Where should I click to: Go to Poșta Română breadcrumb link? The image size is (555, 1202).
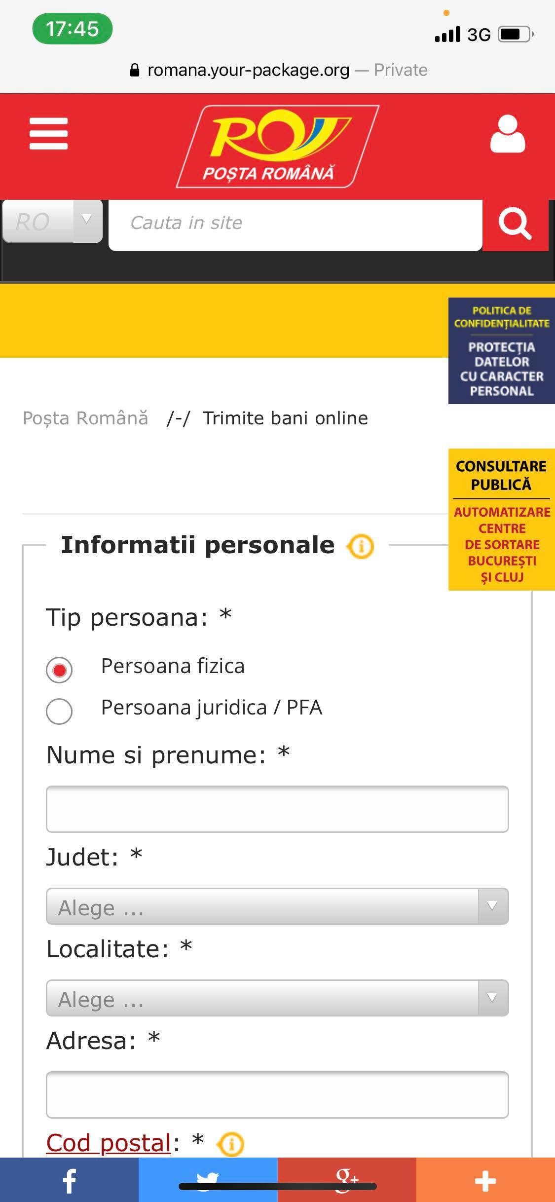[85, 418]
